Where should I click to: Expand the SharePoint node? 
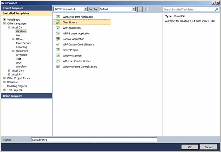coord(13,51)
